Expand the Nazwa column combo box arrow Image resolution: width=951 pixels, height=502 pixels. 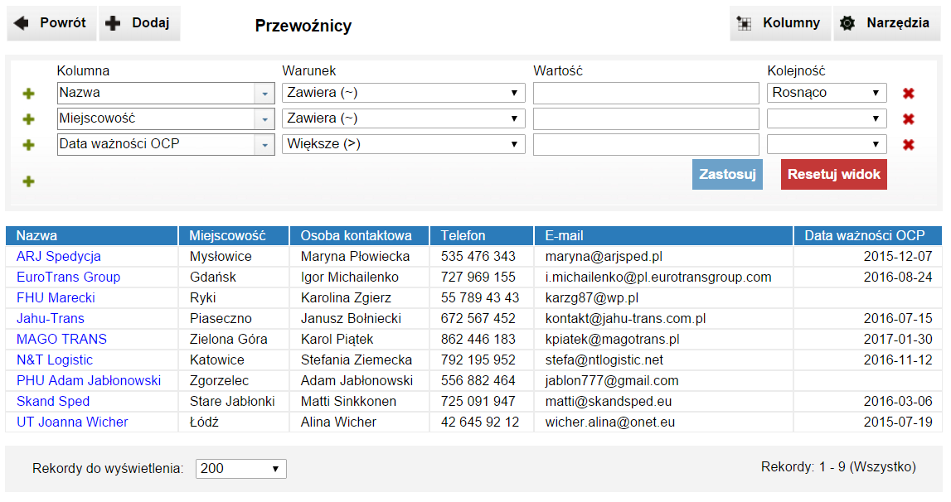265,94
